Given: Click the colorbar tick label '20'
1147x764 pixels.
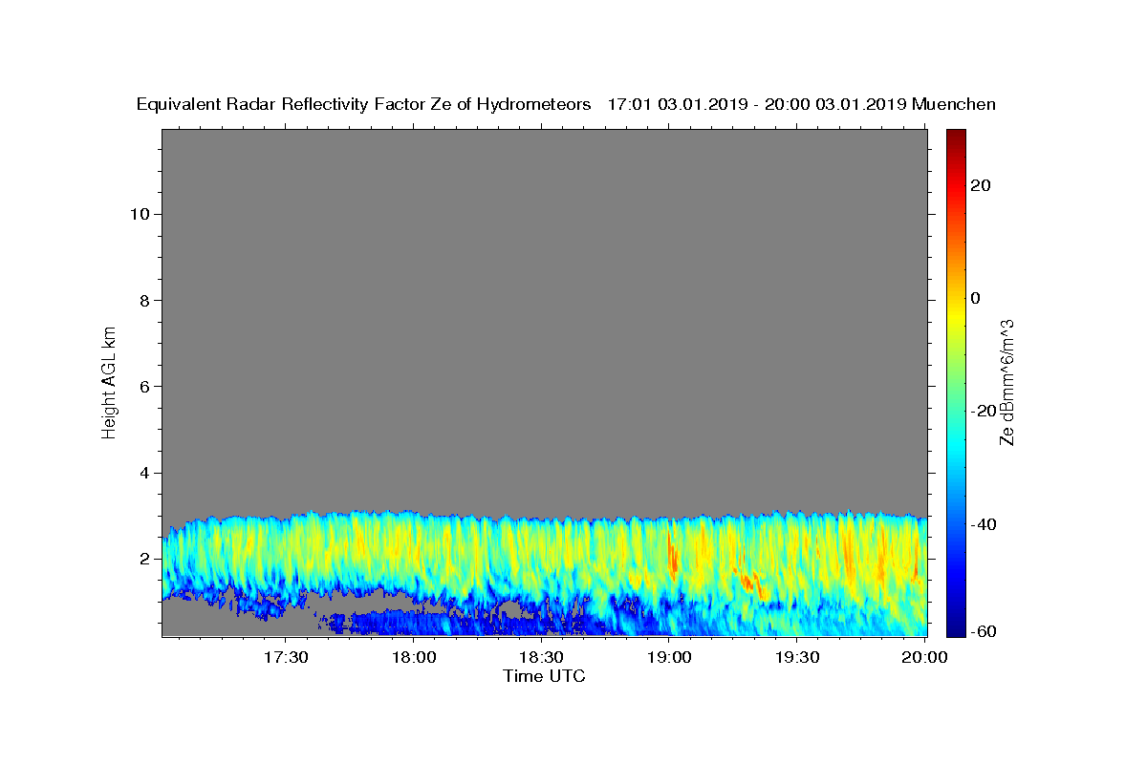Looking at the screenshot, I should point(980,185).
